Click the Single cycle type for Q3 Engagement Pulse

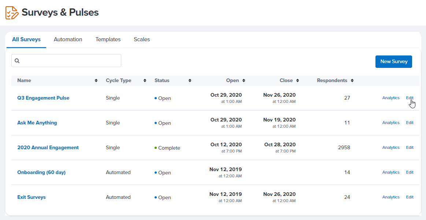[x=113, y=98]
